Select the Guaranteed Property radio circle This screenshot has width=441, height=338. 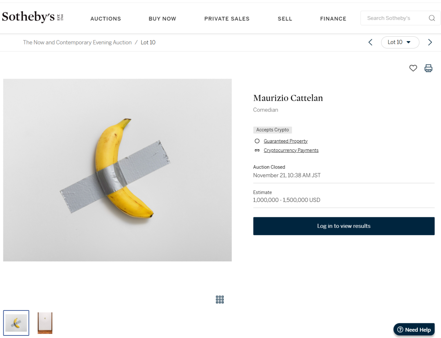(257, 141)
